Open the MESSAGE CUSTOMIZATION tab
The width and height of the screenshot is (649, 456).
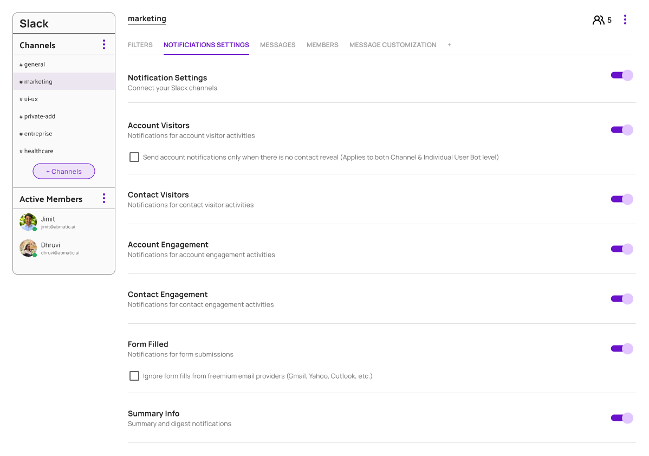coord(392,45)
